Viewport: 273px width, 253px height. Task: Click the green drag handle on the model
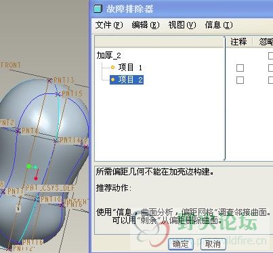point(28,166)
